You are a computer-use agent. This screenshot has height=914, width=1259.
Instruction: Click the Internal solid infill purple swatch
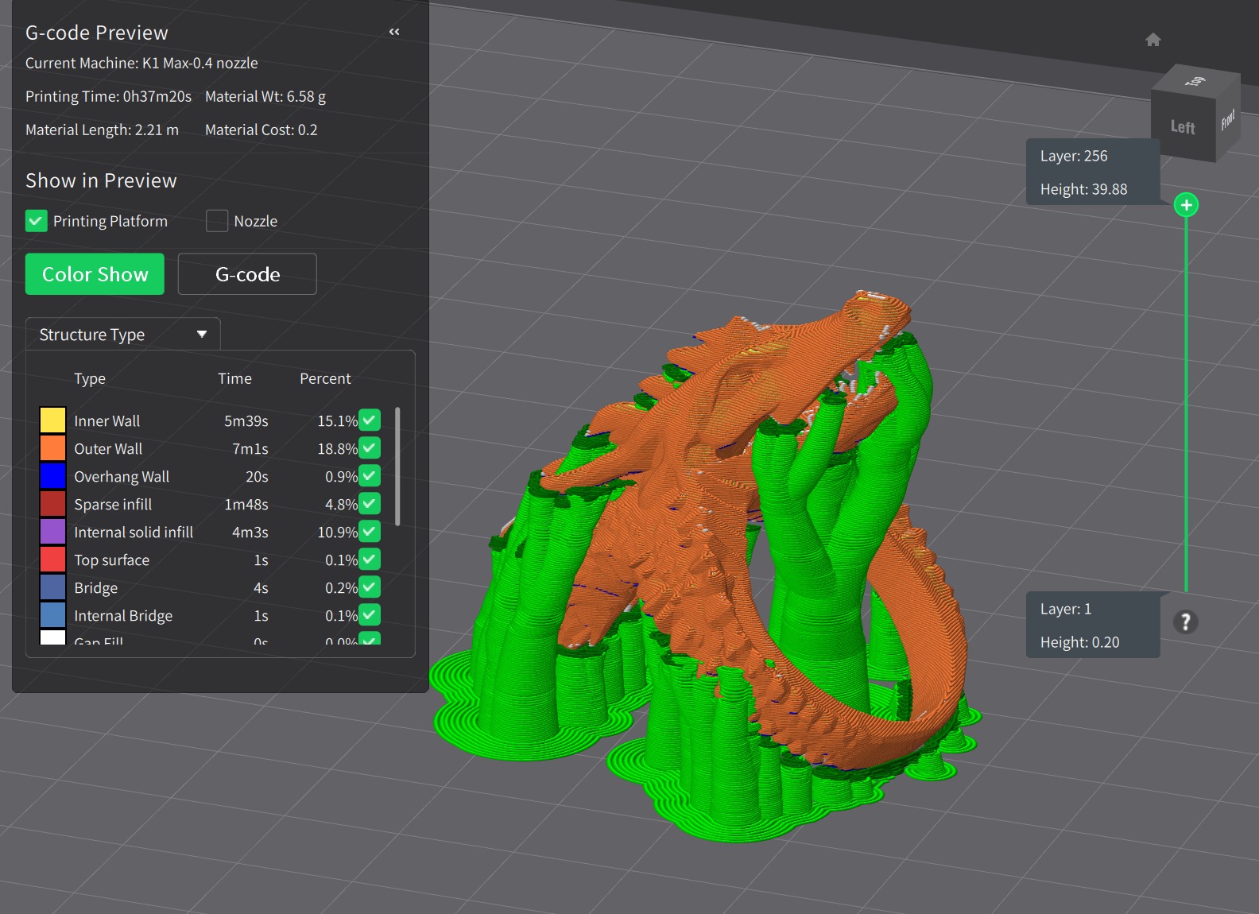pyautogui.click(x=52, y=531)
